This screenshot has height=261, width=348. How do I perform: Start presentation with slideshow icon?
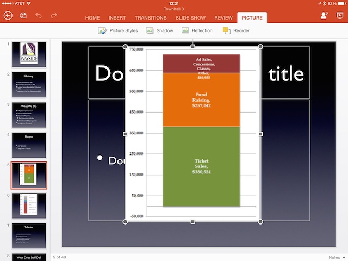point(340,16)
